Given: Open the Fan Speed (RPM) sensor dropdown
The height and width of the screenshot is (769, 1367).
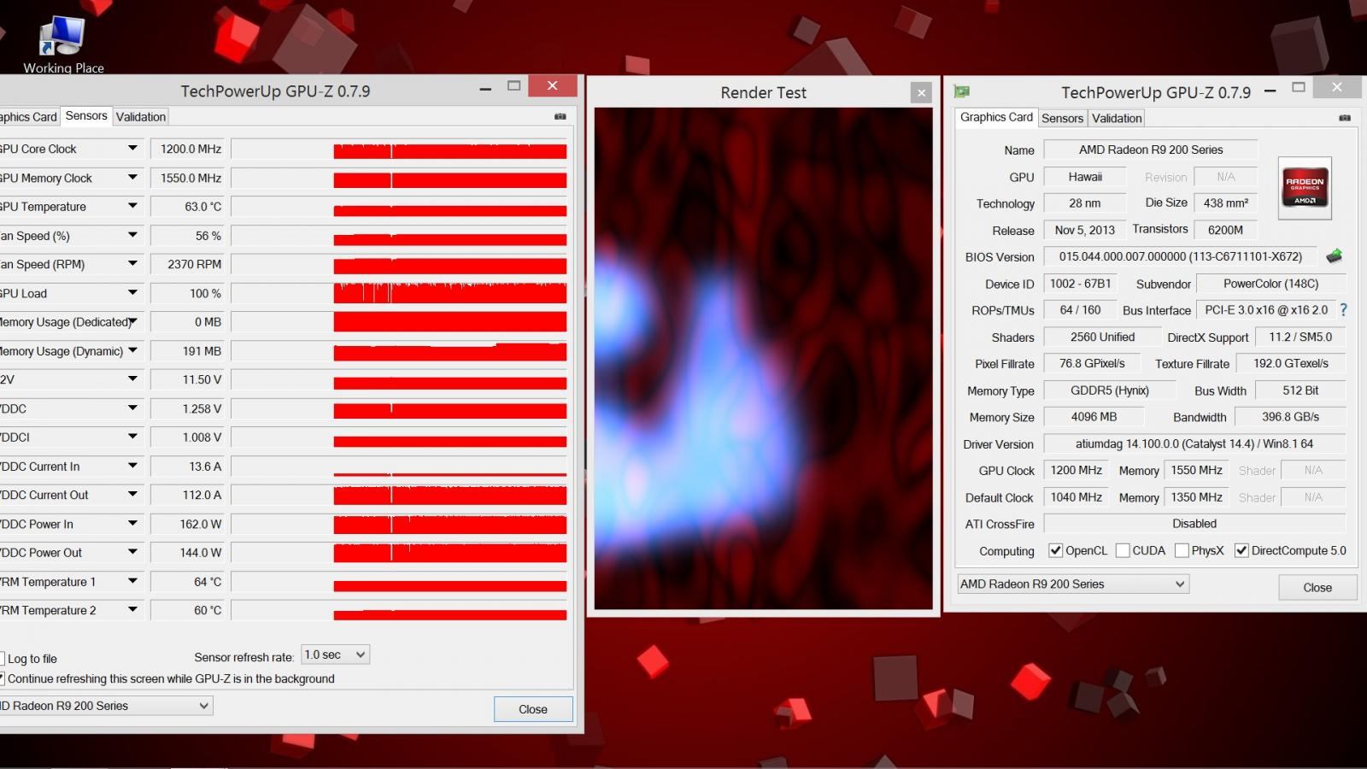Looking at the screenshot, I should pos(132,264).
